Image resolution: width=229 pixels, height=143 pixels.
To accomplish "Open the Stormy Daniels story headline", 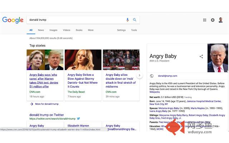I will pos(82,80).
